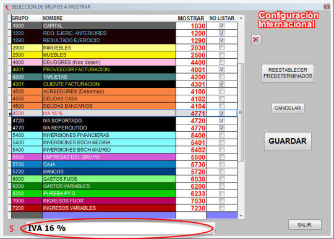Click the app logo in title bar

(7, 7)
